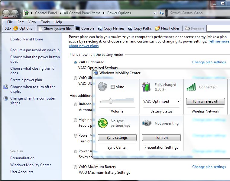Click the Volume speaker icon in Mobility Center
The image size is (230, 181).
102,86
